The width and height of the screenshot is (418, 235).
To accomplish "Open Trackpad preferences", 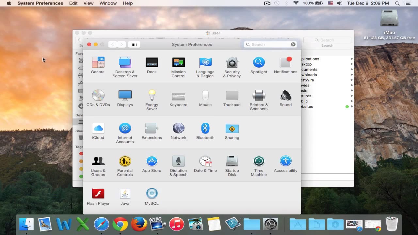I will coord(232,98).
